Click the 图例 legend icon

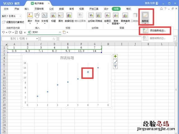61,17
